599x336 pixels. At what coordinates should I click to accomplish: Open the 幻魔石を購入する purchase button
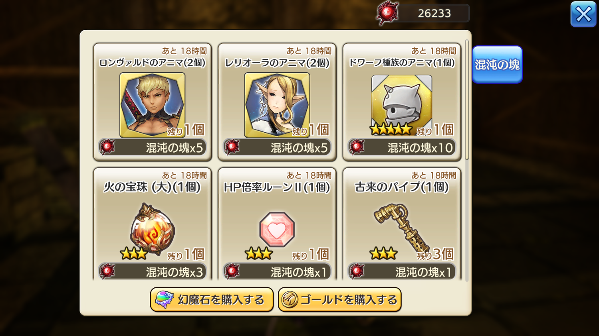pos(212,300)
